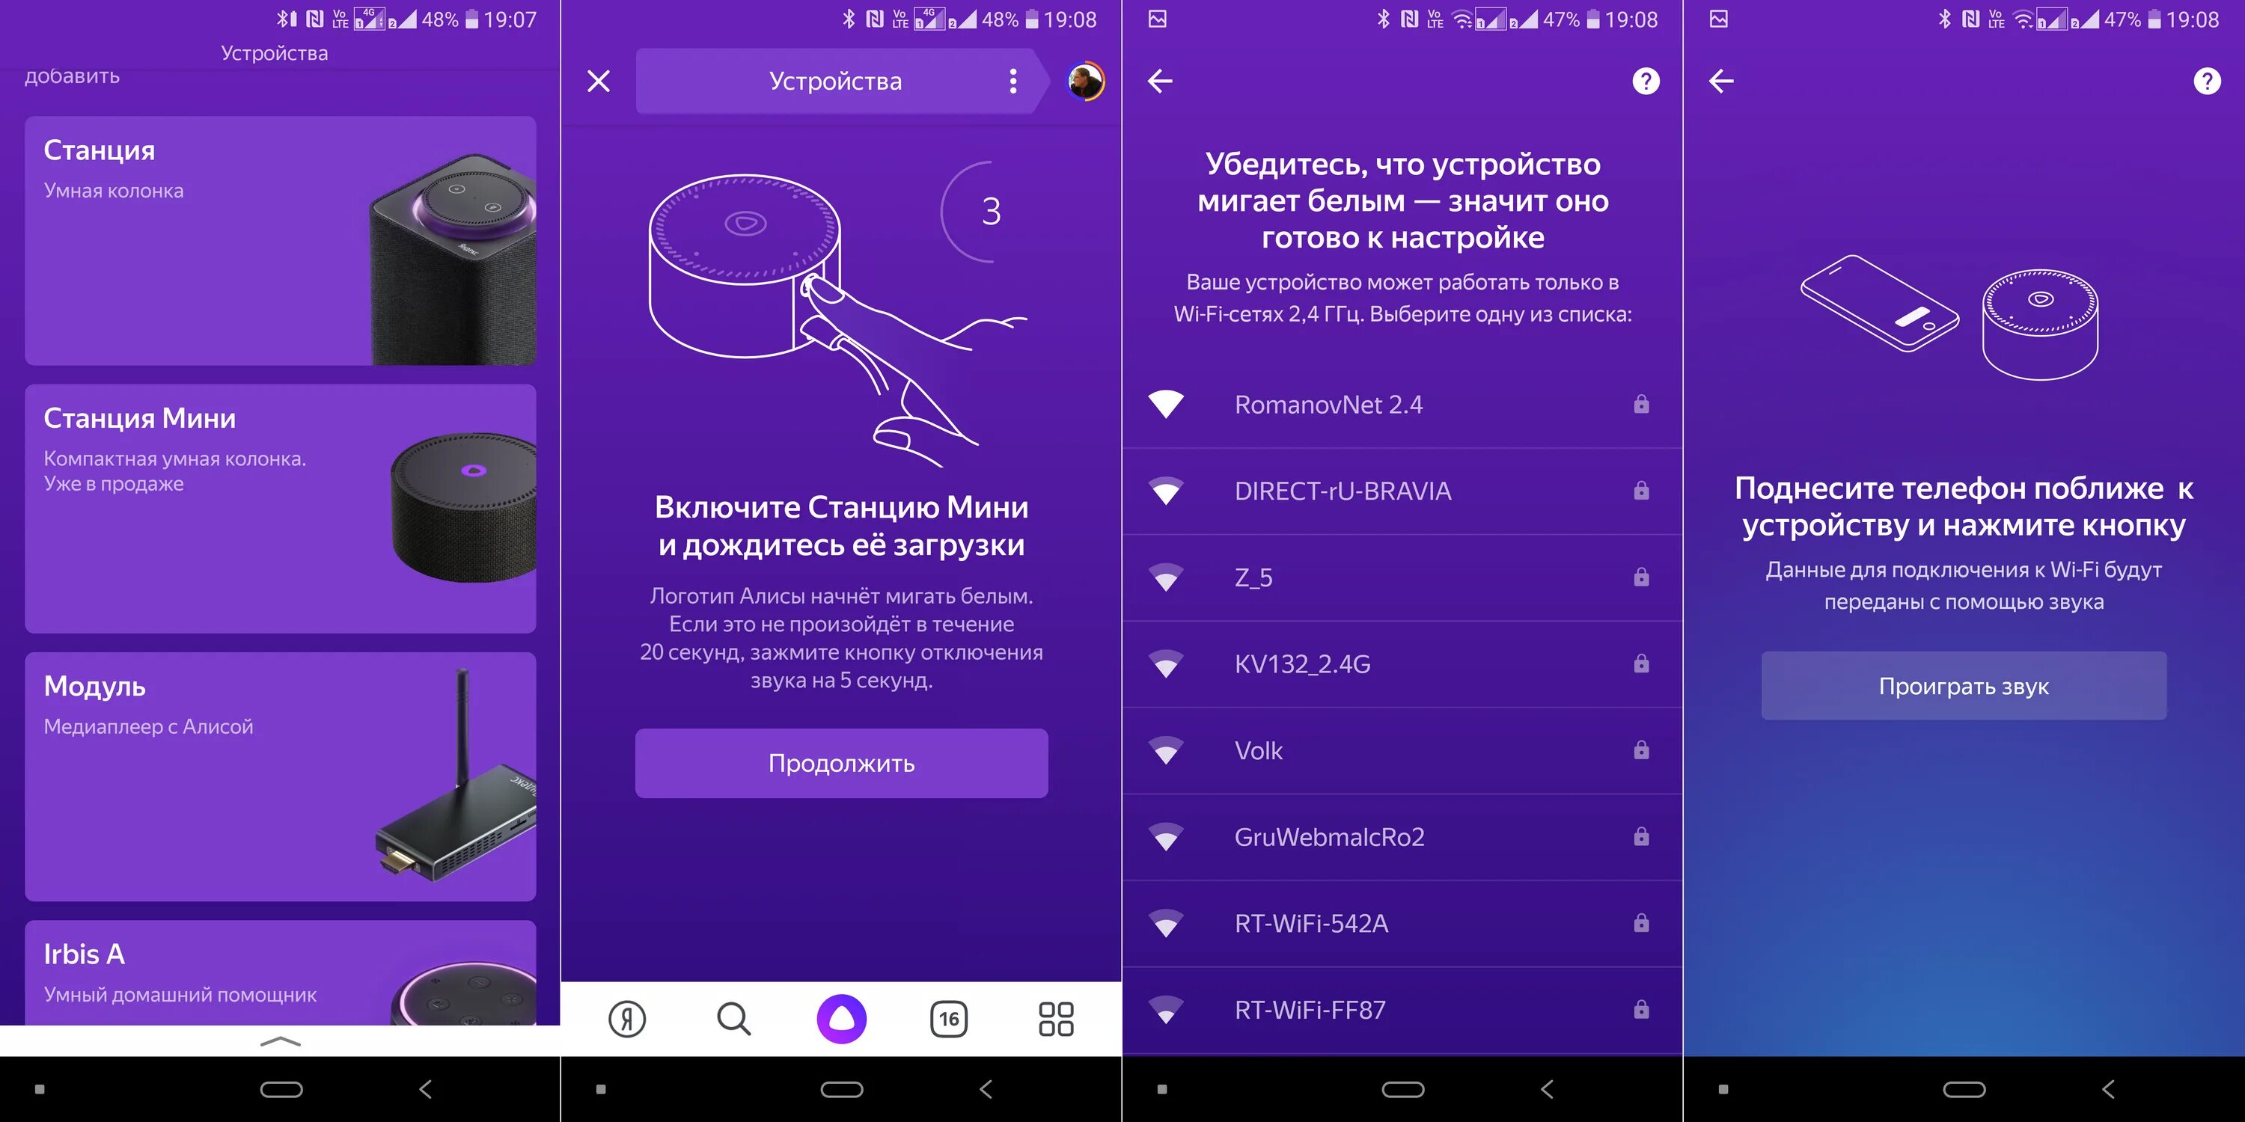Select Станция Мини compact smart speaker
Viewport: 2245px width, 1122px height.
279,501
